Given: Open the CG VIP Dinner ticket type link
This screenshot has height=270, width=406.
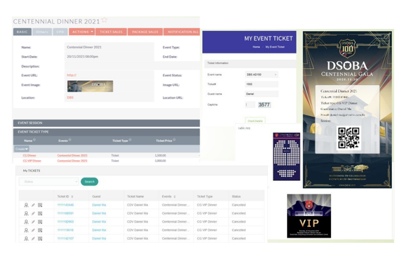Looking at the screenshot, I should point(33,161).
